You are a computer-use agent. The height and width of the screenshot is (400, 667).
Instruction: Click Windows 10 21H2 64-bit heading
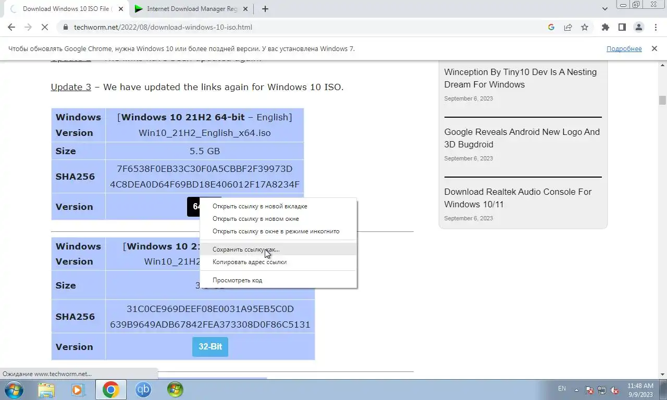182,117
